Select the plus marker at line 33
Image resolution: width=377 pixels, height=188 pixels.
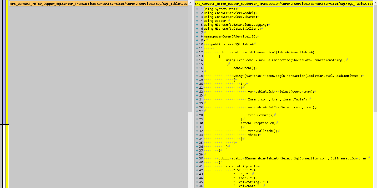[197, 135]
